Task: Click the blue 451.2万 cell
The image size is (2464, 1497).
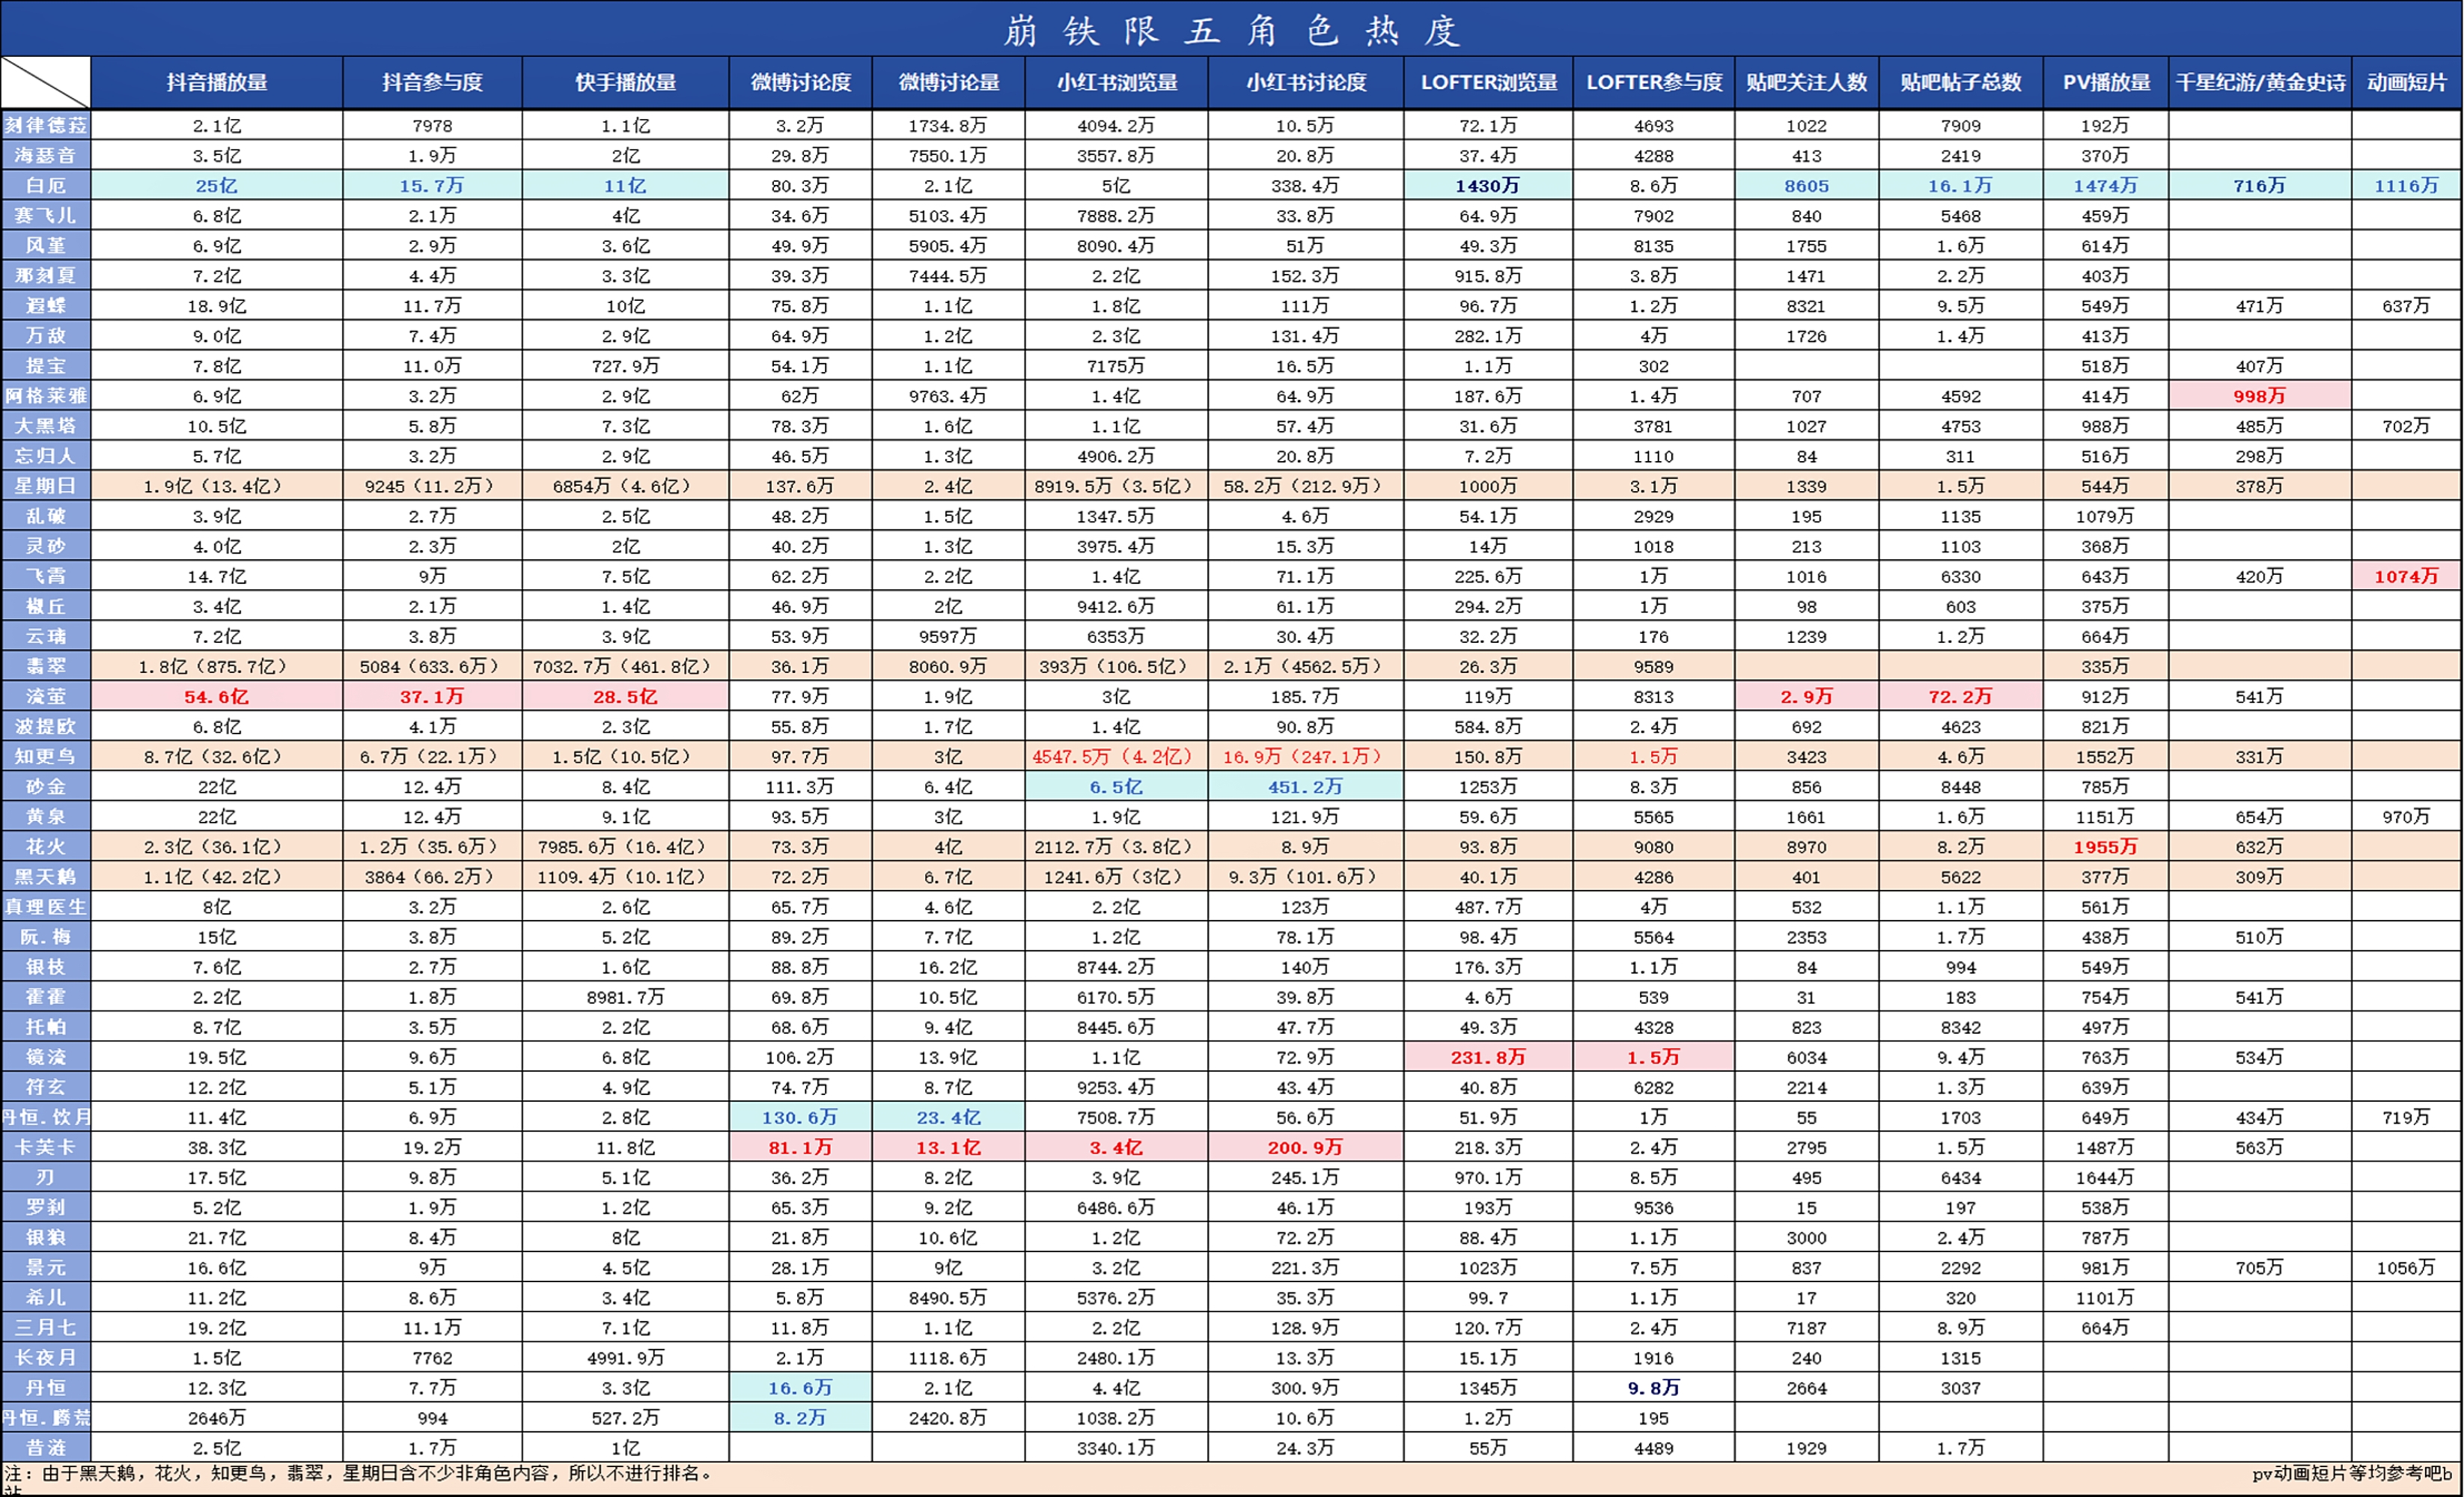Action: click(x=1306, y=786)
